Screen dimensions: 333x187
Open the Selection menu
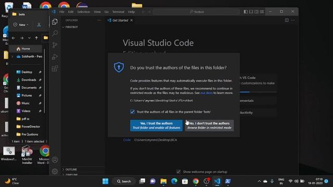(83, 12)
